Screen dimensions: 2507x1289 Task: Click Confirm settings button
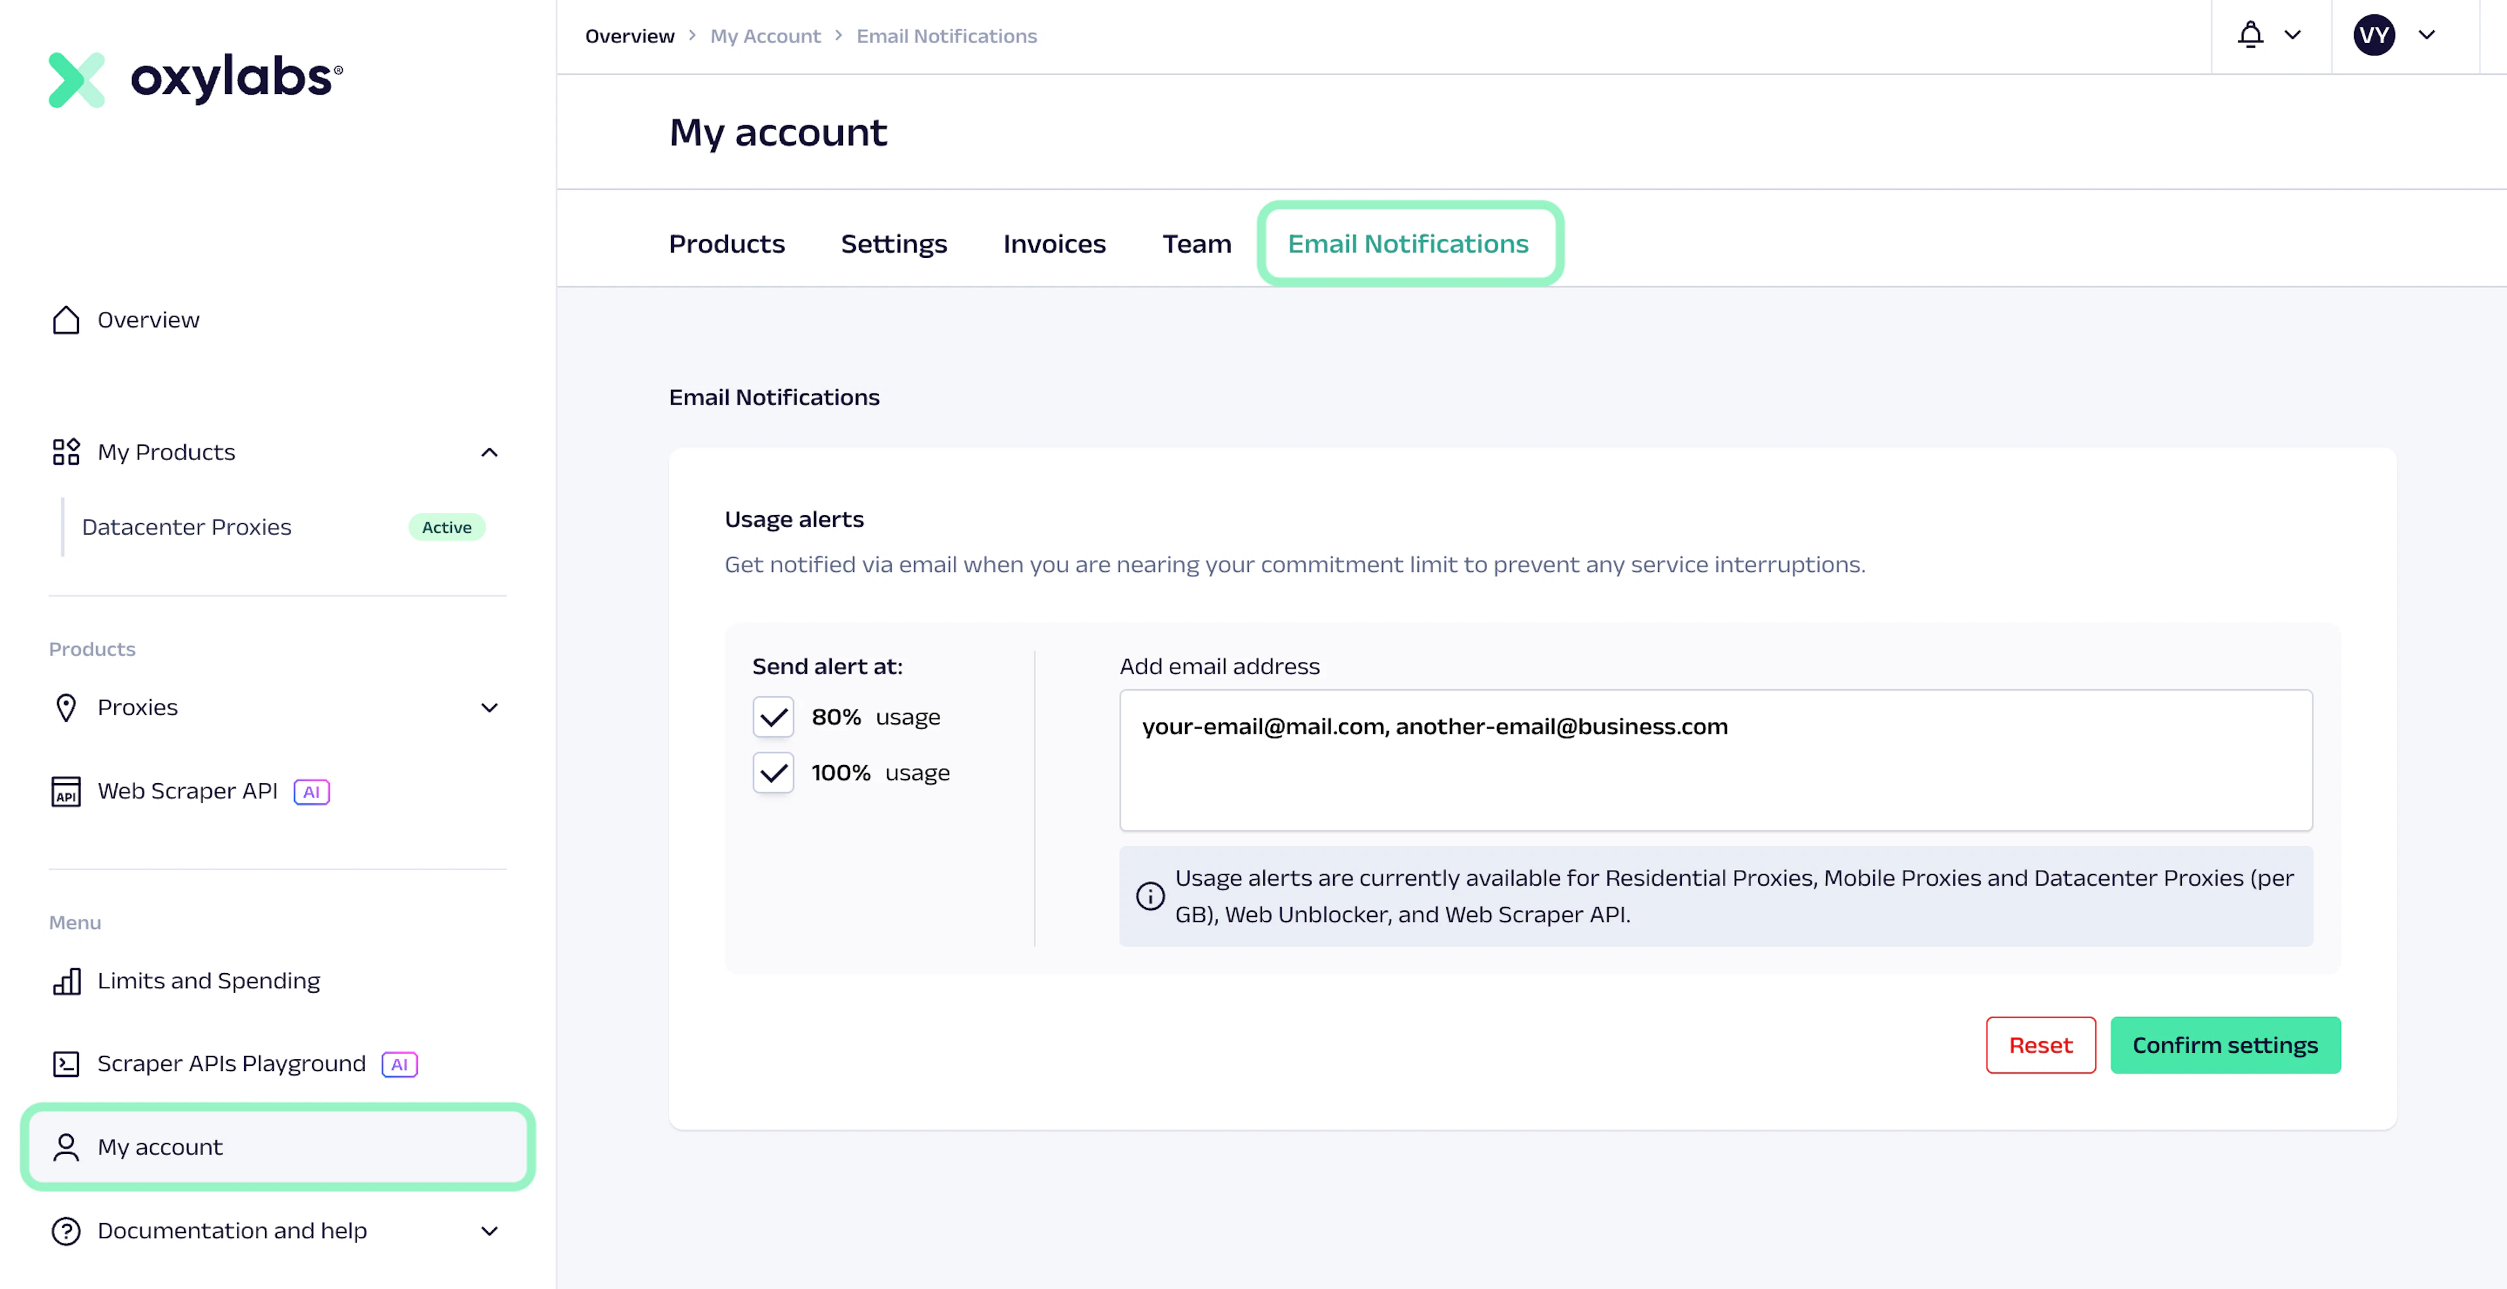click(x=2226, y=1045)
